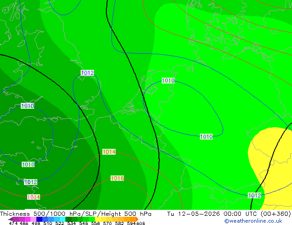
Task: Click the 558 legend value
Action: coord(95,223)
